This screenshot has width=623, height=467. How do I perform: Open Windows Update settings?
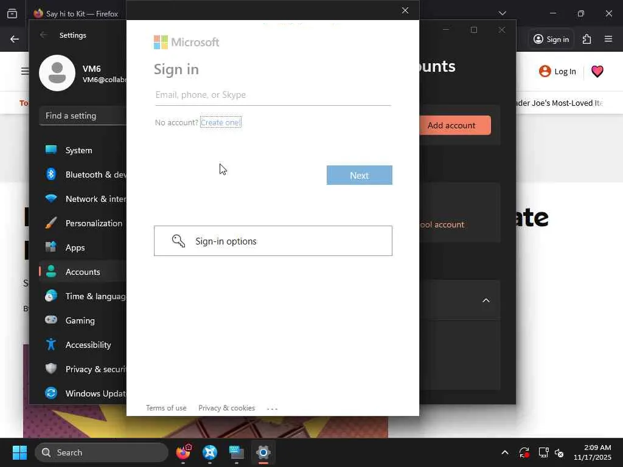pos(83,393)
